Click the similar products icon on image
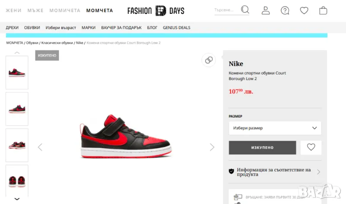The width and height of the screenshot is (346, 204). coord(209,60)
